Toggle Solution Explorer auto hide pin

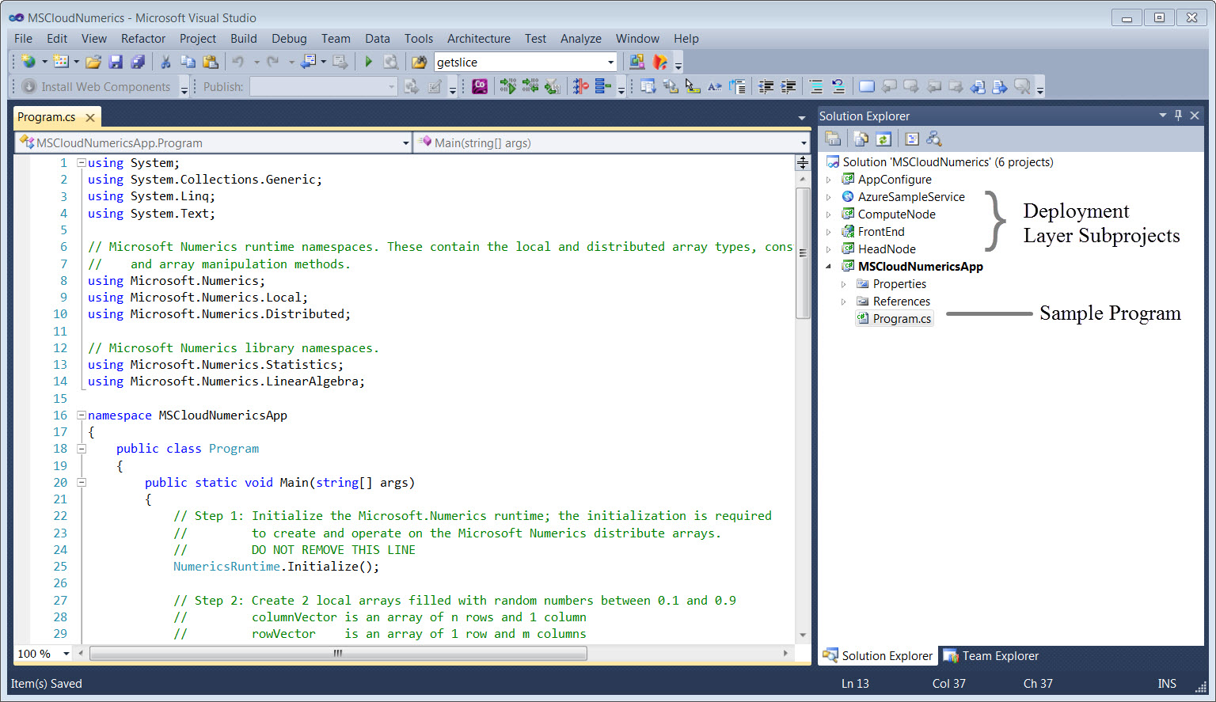tap(1178, 116)
